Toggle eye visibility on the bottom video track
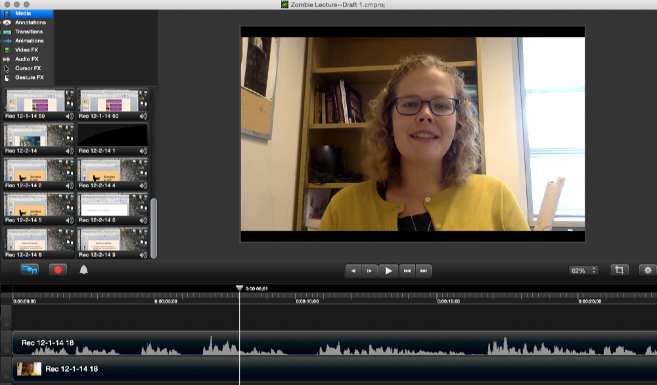This screenshot has width=657, height=385. (x=7, y=367)
